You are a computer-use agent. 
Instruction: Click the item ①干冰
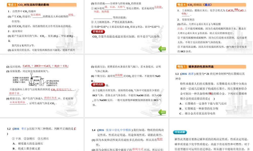pyautogui.click(x=16, y=139)
